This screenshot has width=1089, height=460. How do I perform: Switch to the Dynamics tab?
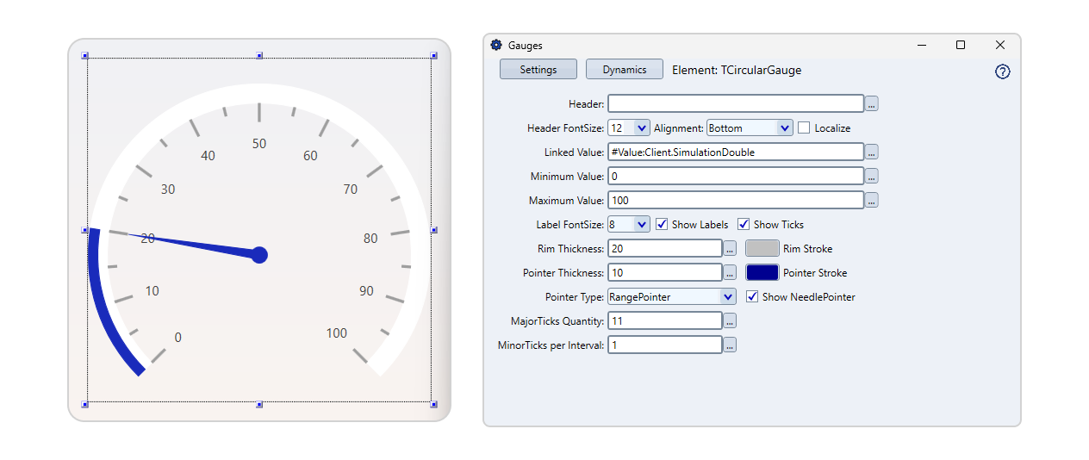point(624,70)
